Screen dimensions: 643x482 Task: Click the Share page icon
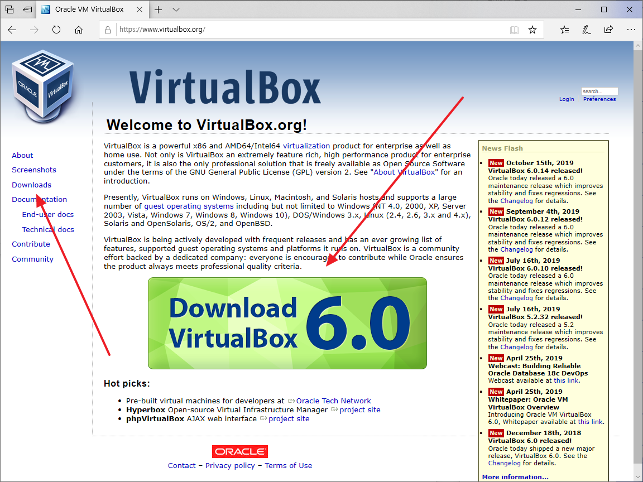click(608, 30)
